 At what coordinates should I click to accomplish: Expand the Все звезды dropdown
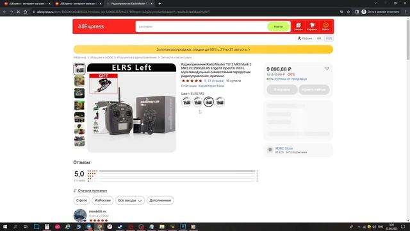pyautogui.click(x=130, y=200)
